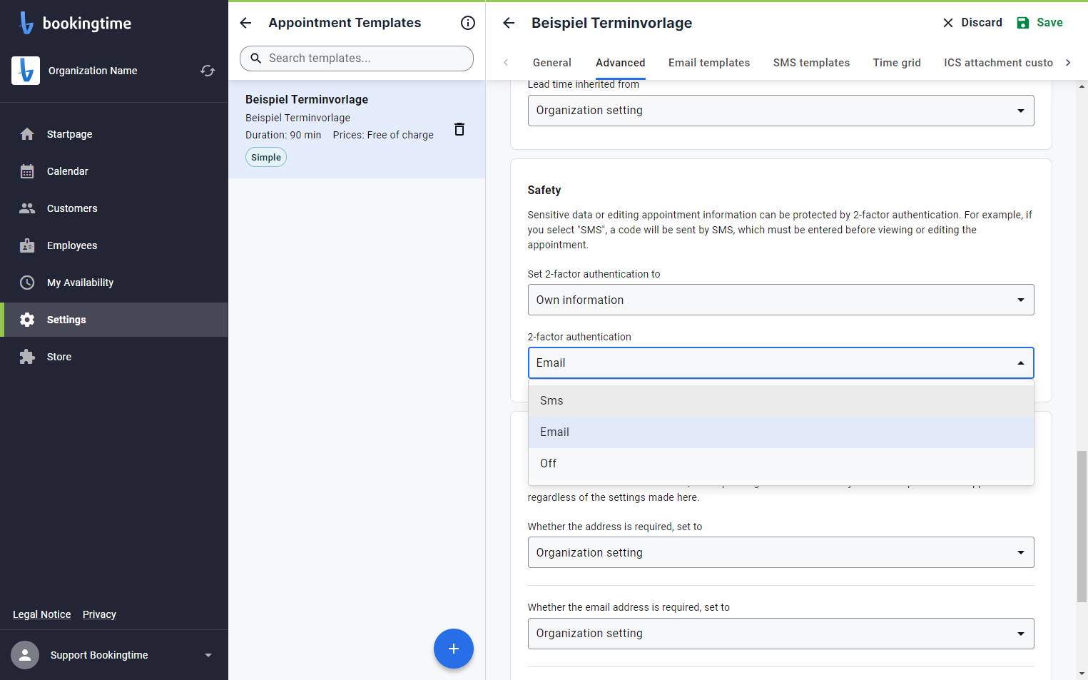Viewport: 1088px width, 680px height.
Task: Open the ICS attachment custom tab
Action: point(998,63)
